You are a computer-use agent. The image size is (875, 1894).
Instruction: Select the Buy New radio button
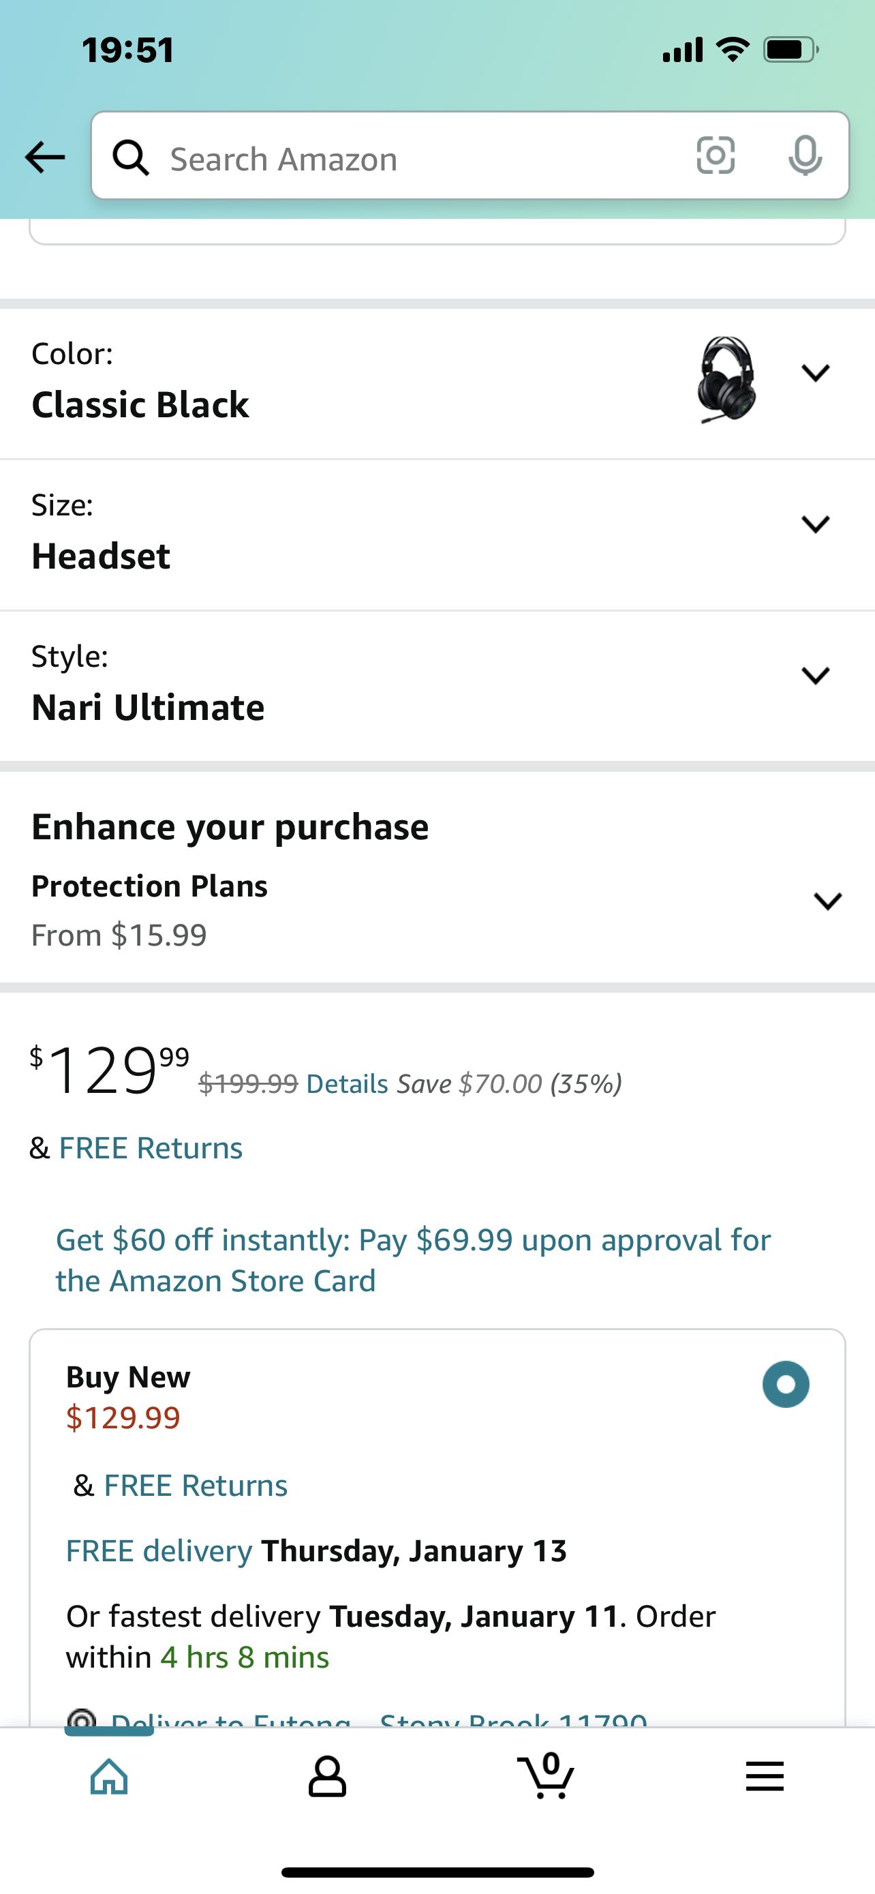(x=785, y=1385)
